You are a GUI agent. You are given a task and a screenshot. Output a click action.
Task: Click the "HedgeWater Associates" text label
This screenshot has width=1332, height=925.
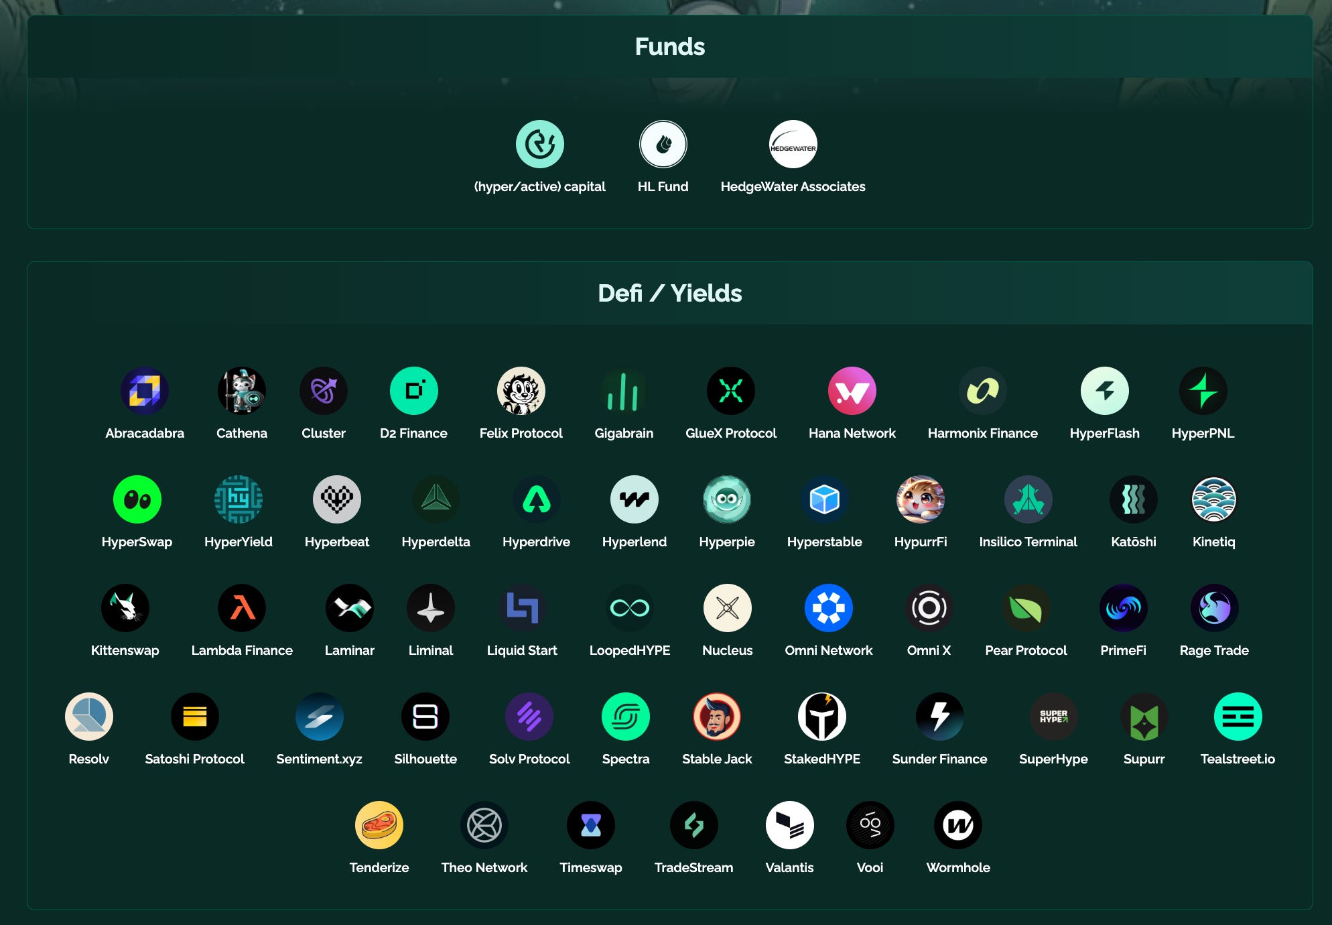[793, 186]
